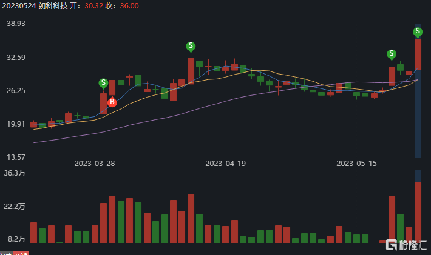
Task: Click the 36.3万 volume axis label
Action: 15,173
